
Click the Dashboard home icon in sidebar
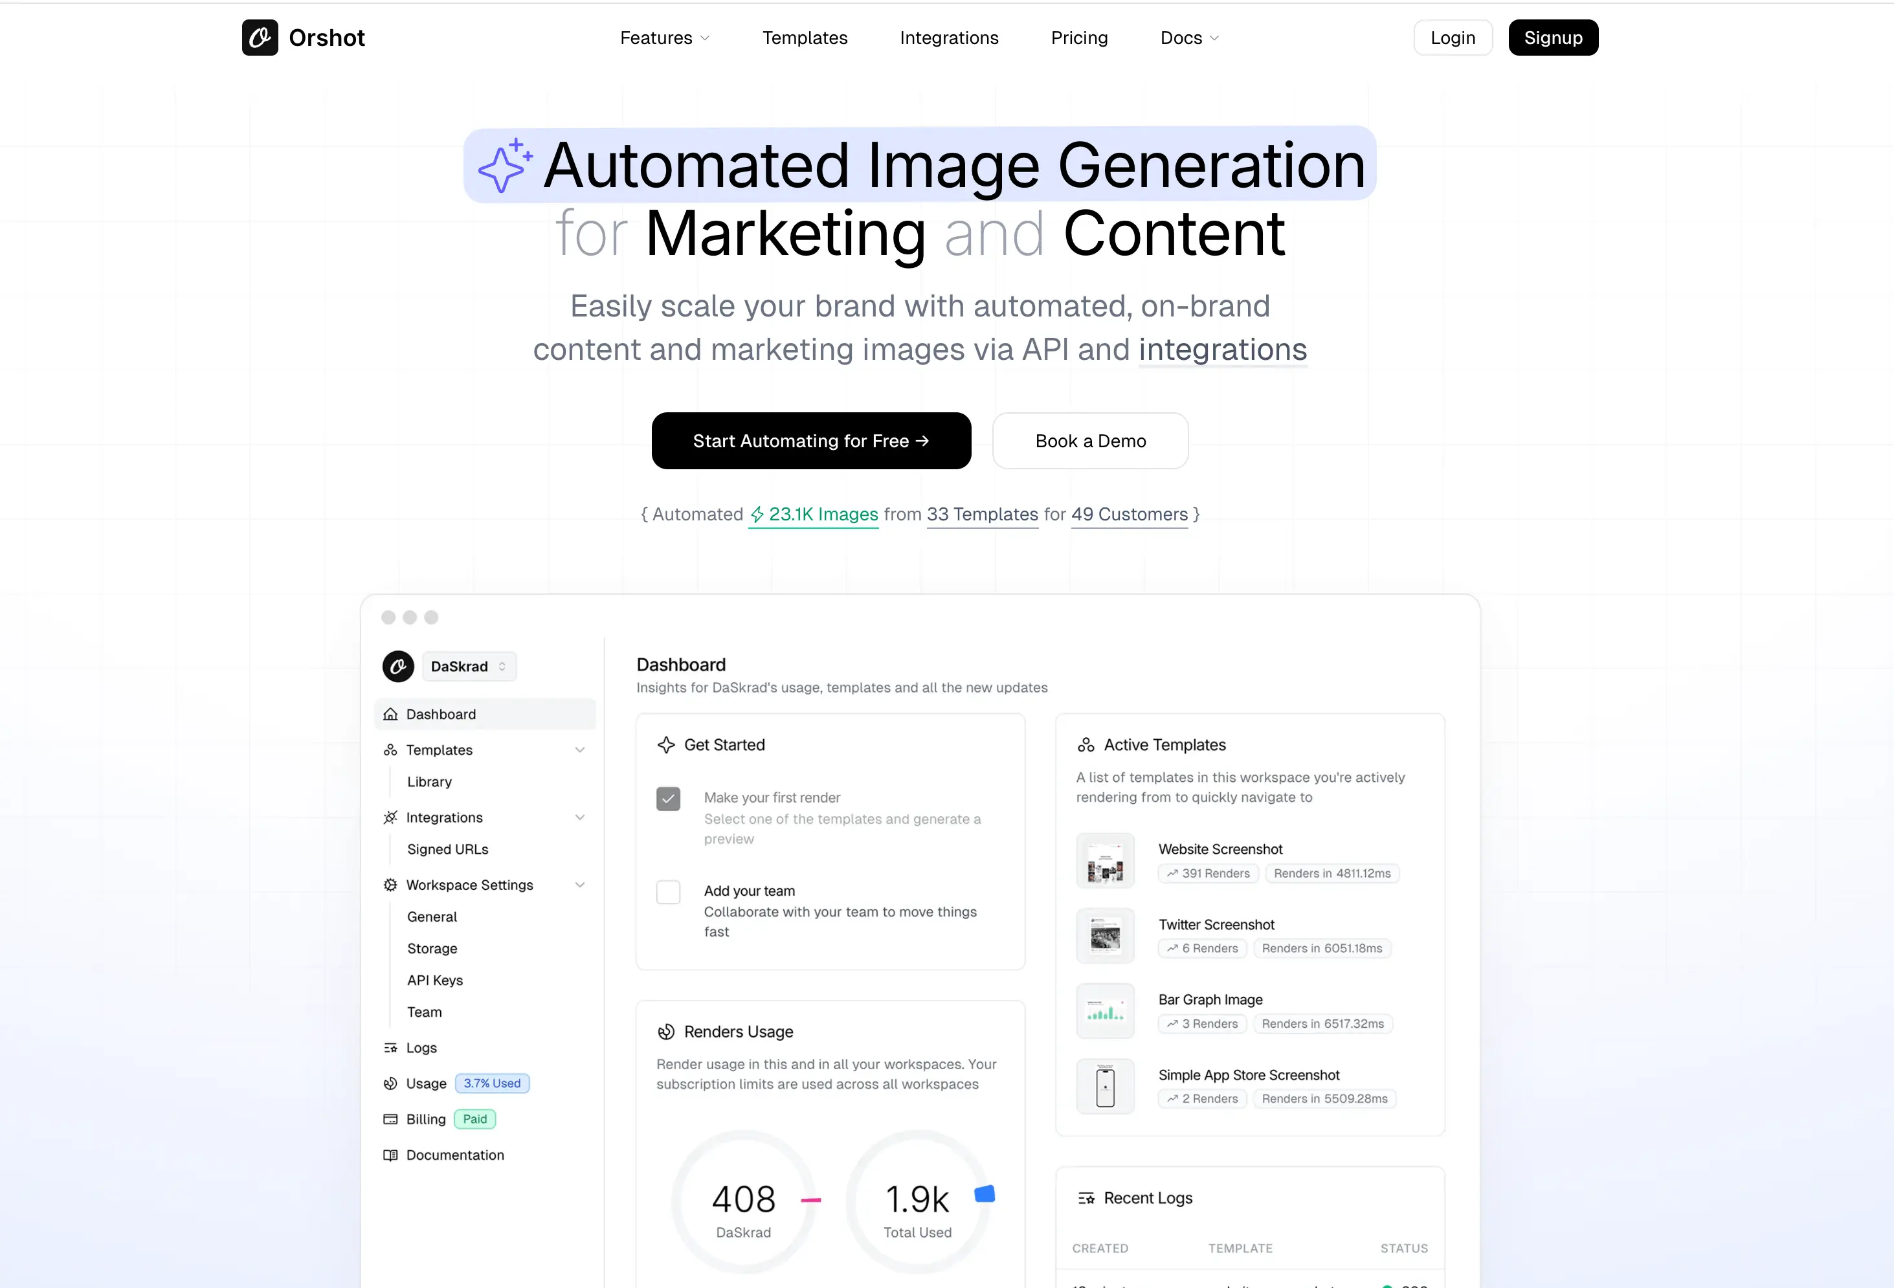click(x=390, y=715)
